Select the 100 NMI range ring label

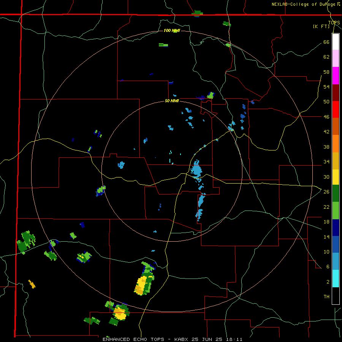172,30
